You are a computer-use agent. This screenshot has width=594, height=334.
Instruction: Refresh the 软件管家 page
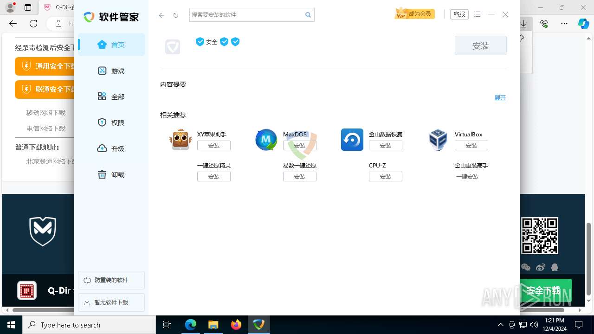click(x=176, y=15)
